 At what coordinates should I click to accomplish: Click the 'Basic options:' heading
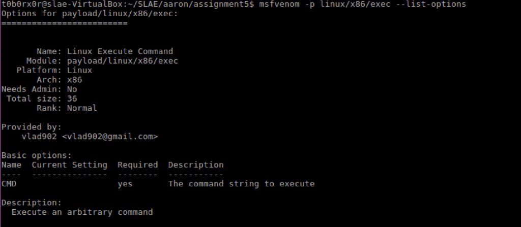tap(37, 155)
